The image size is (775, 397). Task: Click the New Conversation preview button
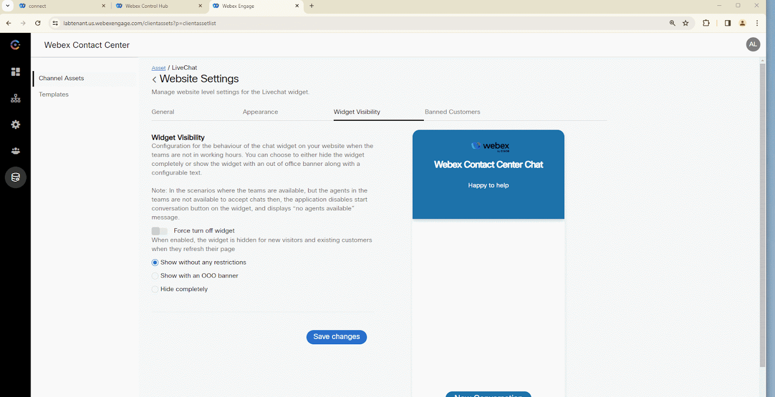click(488, 395)
